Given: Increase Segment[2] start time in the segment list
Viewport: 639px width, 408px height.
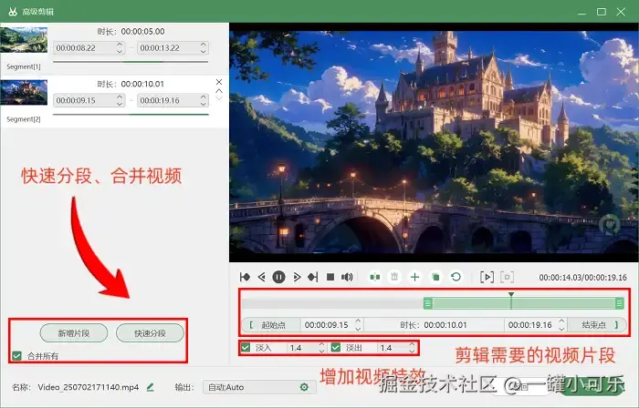Looking at the screenshot, I should coord(120,97).
